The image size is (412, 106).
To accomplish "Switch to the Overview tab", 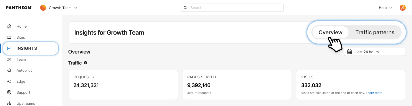I will pos(330,33).
